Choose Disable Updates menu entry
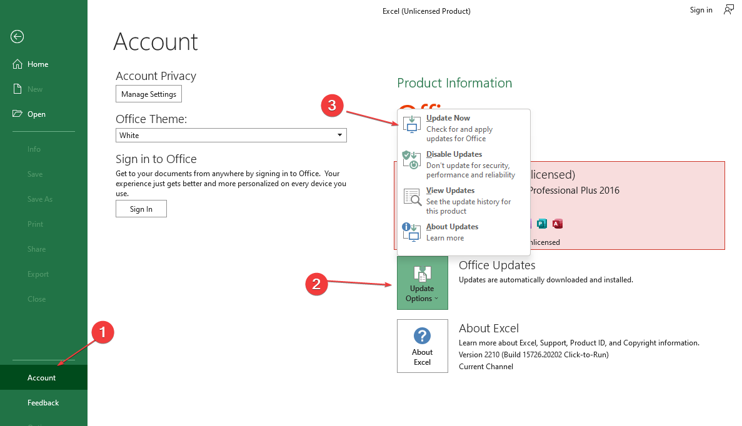742x426 pixels. point(464,164)
